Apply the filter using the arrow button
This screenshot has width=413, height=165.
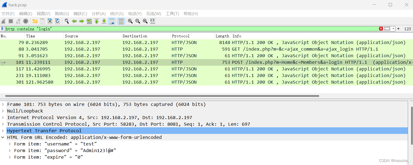[x=387, y=29]
